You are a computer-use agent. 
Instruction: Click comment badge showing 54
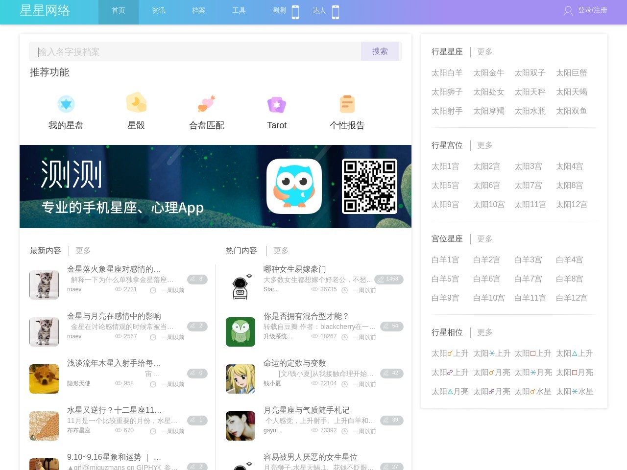[392, 326]
